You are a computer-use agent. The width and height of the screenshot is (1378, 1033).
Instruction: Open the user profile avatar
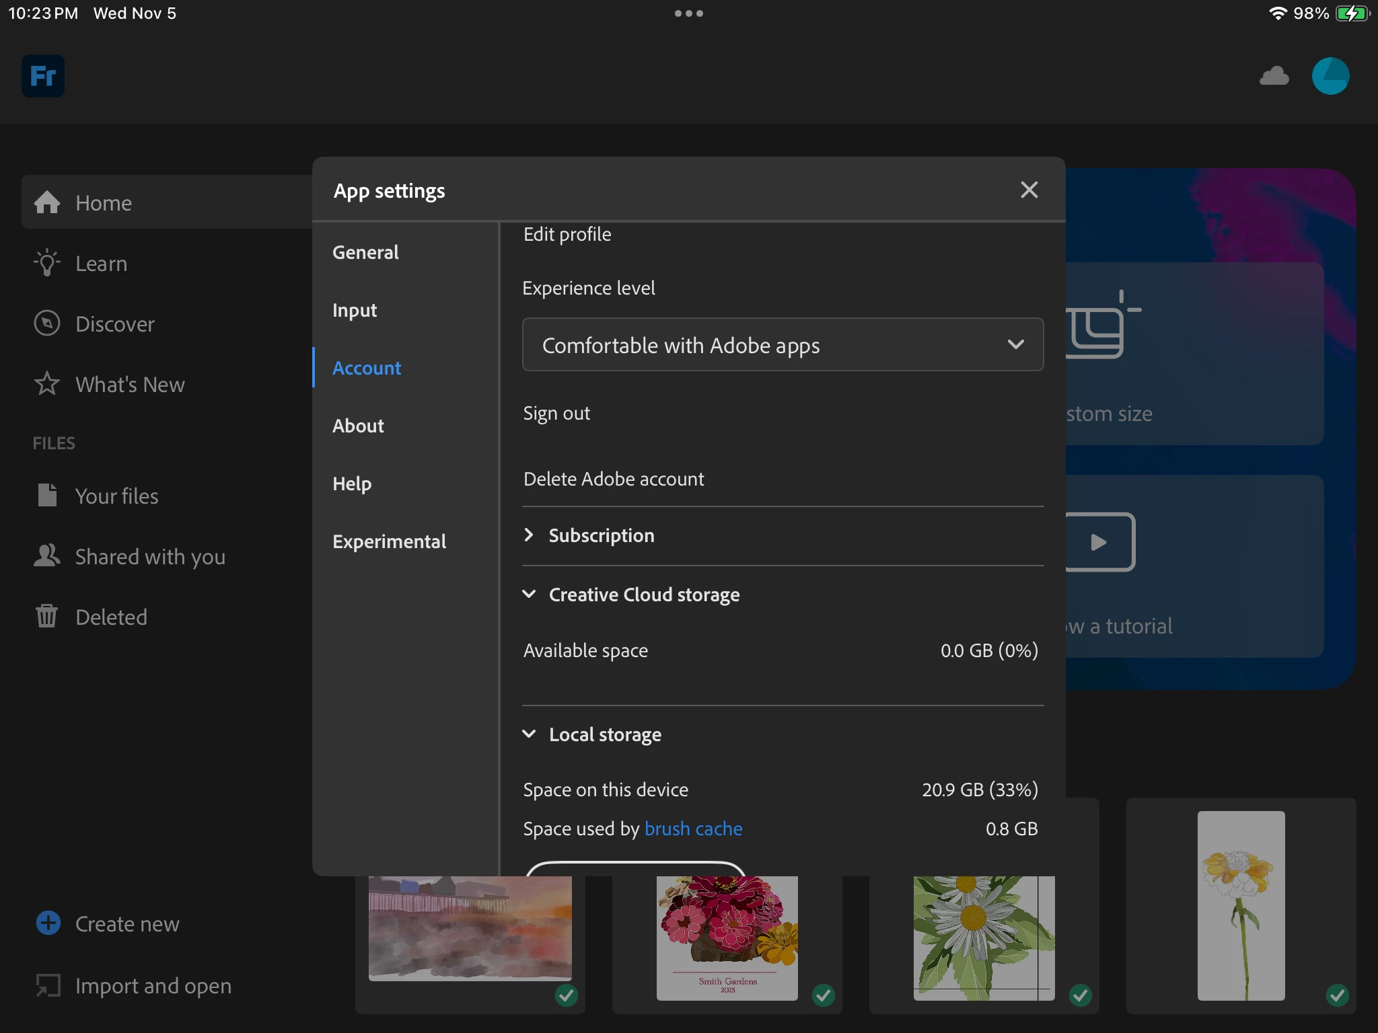(1330, 76)
